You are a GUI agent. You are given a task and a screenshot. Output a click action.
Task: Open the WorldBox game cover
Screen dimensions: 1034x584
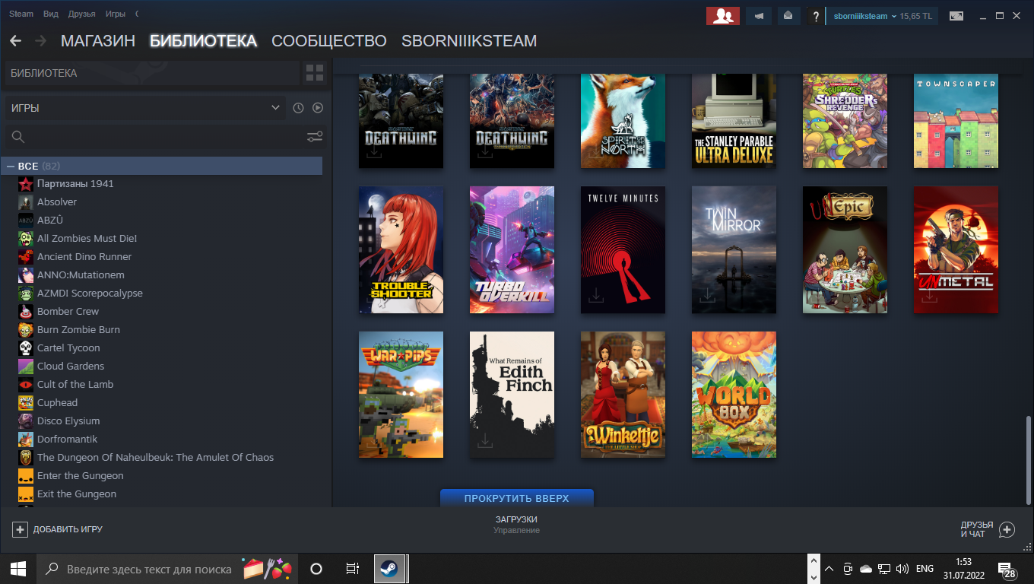[x=734, y=395]
